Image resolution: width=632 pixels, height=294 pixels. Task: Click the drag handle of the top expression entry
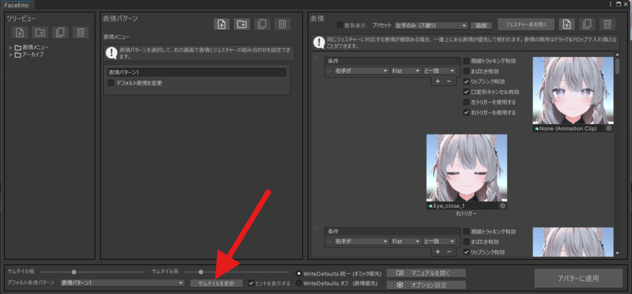[x=316, y=57]
